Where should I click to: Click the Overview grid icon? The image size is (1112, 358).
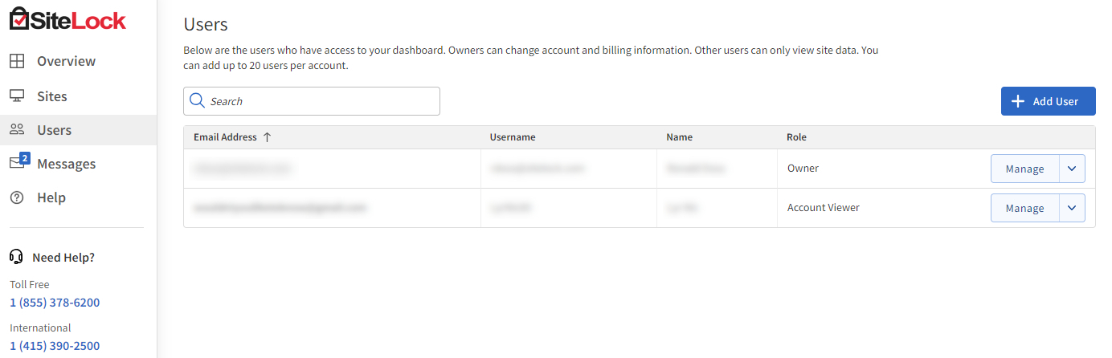tap(17, 61)
